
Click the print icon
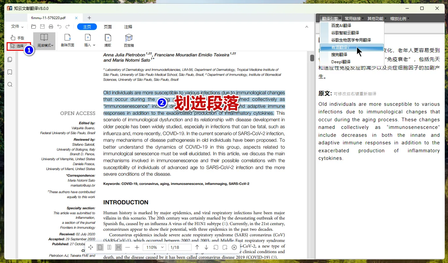coord(50,26)
